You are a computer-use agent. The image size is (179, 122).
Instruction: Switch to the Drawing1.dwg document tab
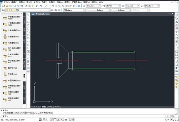tap(41, 14)
